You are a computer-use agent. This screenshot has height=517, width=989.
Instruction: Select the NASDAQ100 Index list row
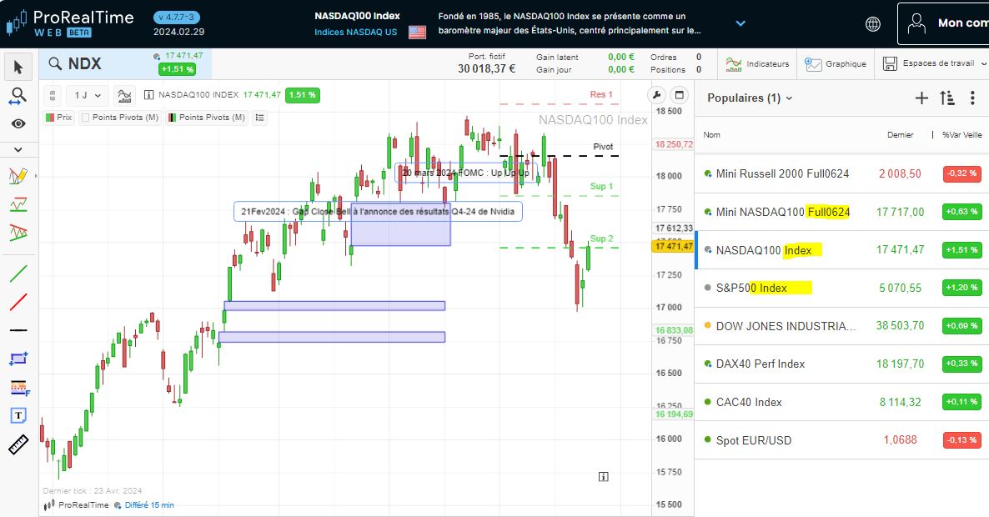pyautogui.click(x=842, y=250)
